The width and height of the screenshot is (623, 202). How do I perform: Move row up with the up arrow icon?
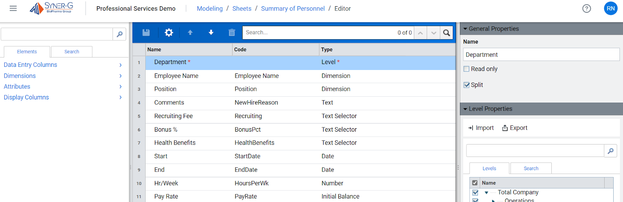190,33
